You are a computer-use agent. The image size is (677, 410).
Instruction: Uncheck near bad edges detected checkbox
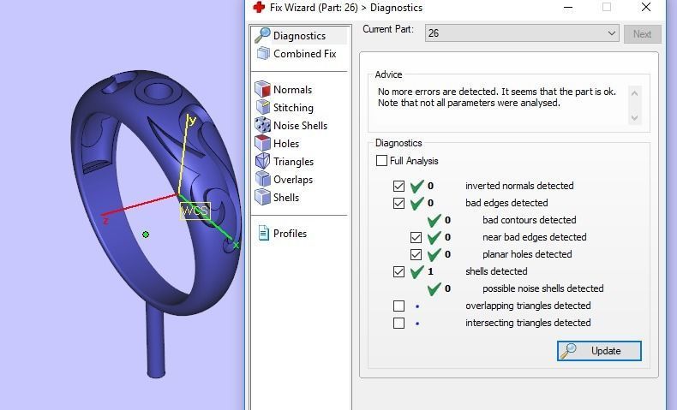(x=416, y=238)
